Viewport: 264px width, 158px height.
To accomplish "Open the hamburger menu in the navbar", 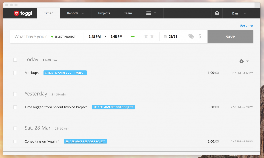I will 149,13.
